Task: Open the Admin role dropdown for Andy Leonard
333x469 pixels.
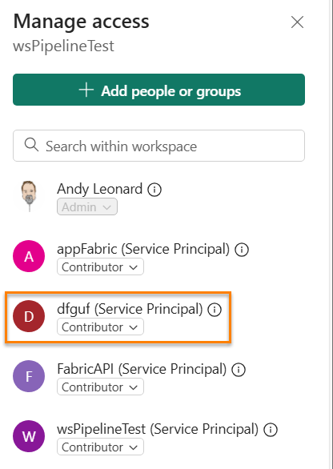Action: 87,206
